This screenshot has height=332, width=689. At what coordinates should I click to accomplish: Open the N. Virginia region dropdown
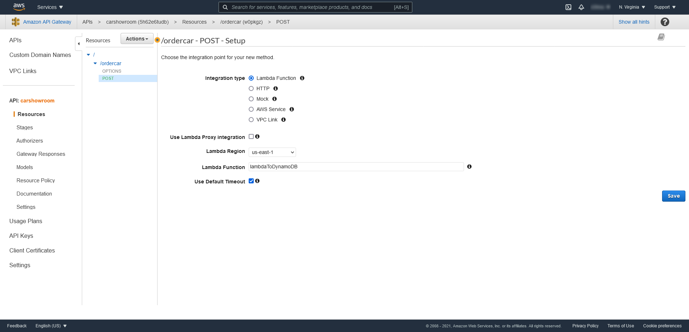632,7
